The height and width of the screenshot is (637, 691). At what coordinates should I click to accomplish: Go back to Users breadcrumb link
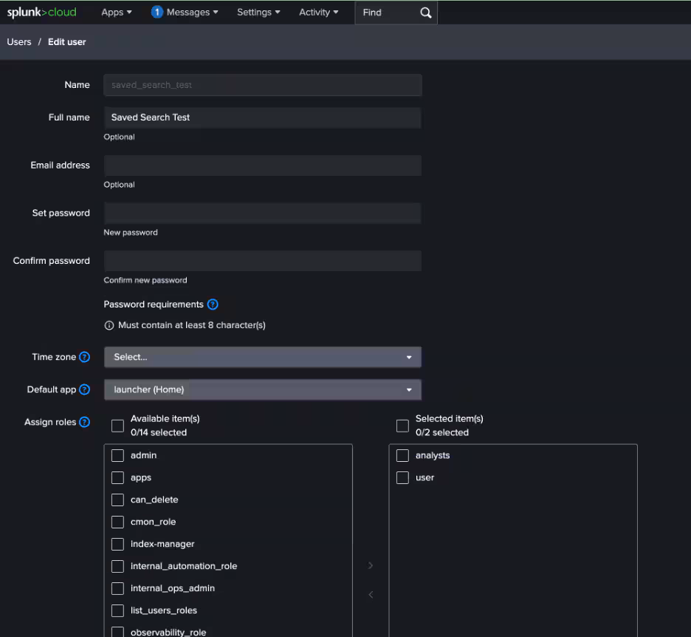tap(19, 42)
